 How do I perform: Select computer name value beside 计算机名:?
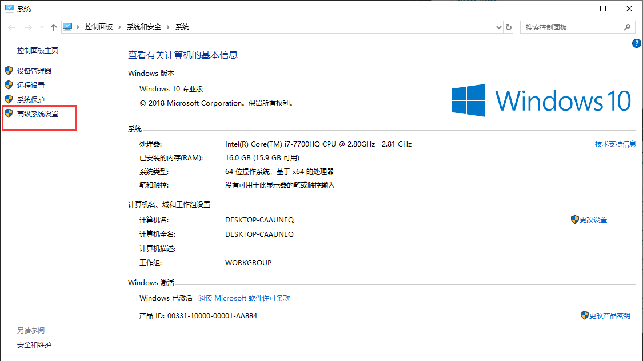coord(259,220)
